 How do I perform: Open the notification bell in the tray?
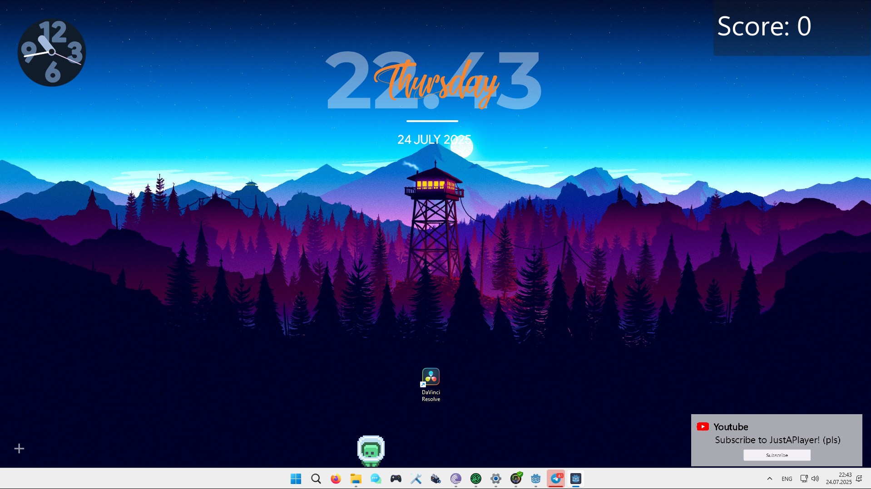(859, 479)
